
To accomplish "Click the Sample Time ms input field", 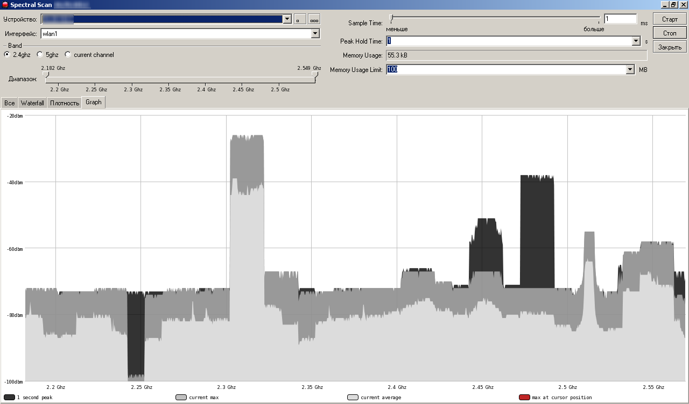I will [x=620, y=19].
